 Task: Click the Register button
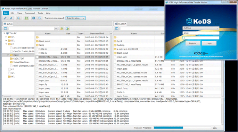pos(193,43)
